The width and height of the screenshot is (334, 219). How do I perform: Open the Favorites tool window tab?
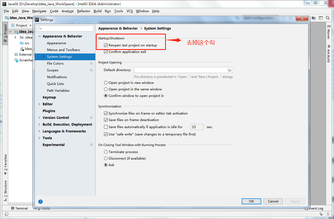tap(5, 164)
